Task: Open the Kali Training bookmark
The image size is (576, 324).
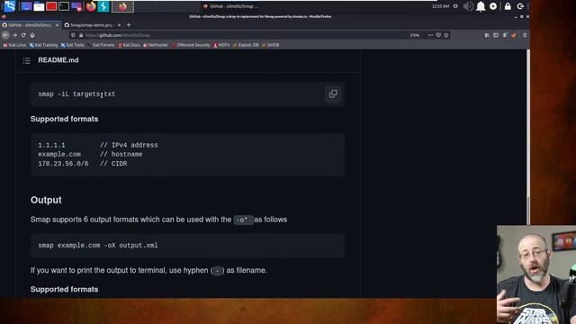Action: click(x=43, y=45)
